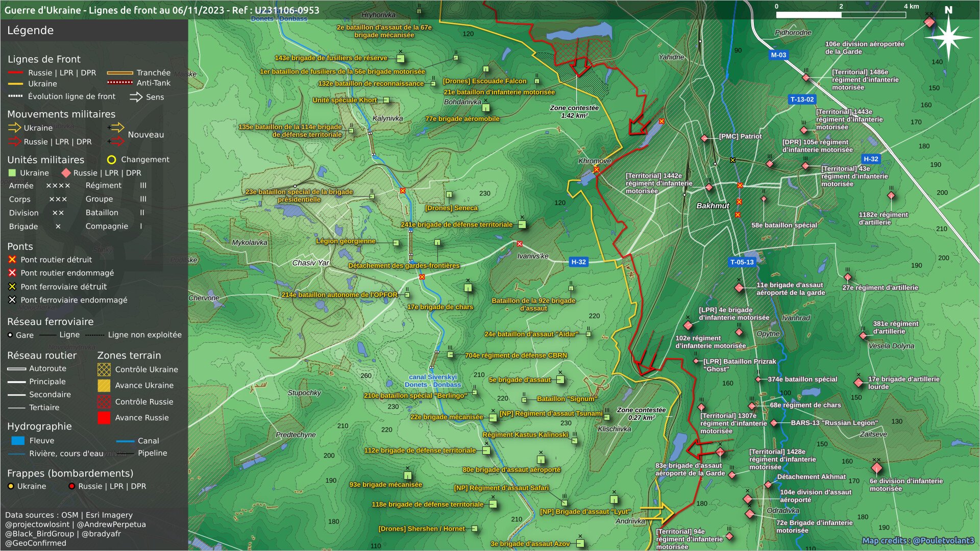Click the Pont routier détruit legend icon
This screenshot has width=980, height=551.
[x=12, y=260]
